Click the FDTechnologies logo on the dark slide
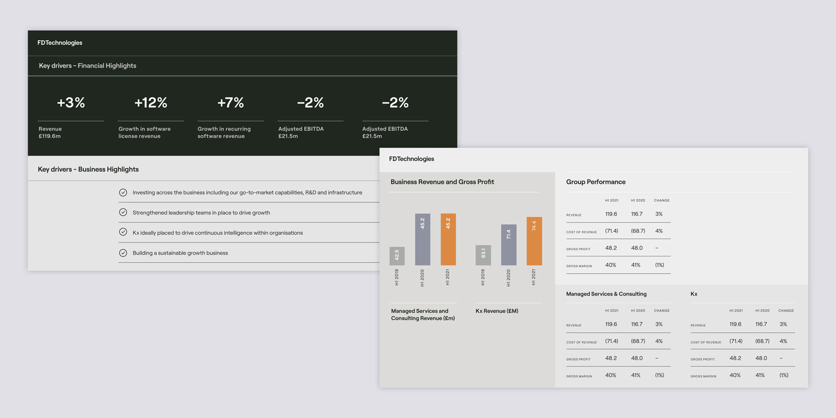 60,43
